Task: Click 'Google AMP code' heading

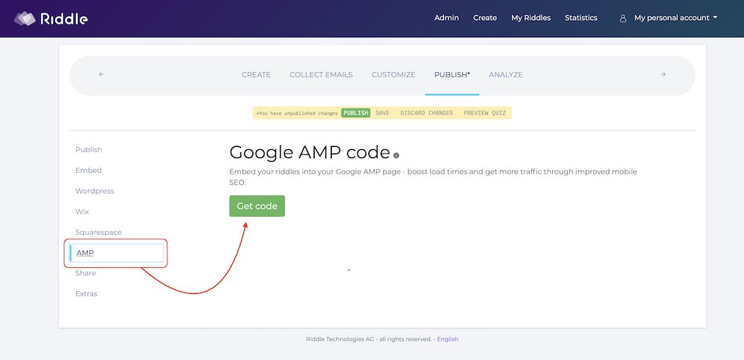Action: [x=310, y=152]
